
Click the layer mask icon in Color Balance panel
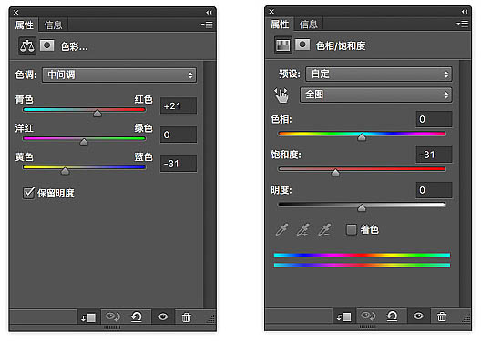click(x=47, y=45)
